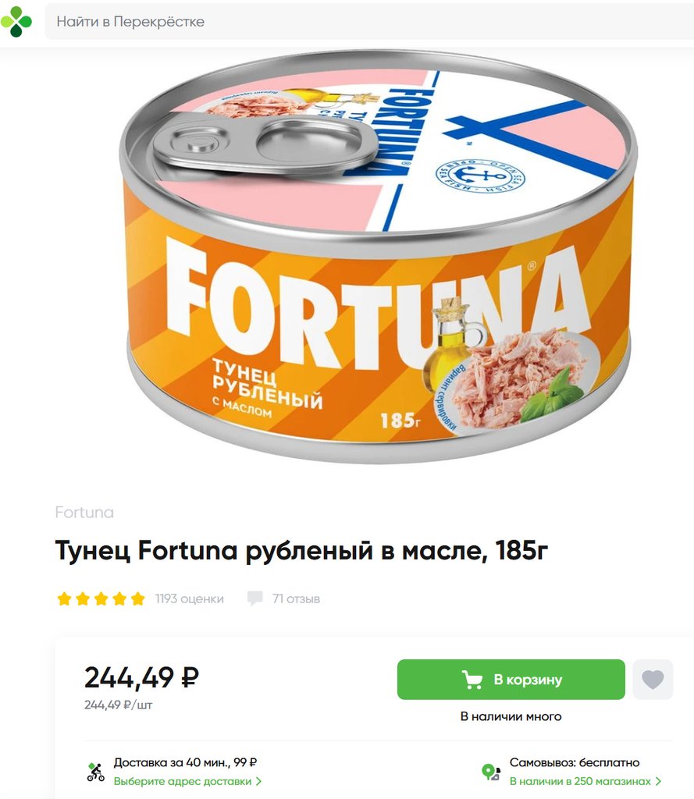Focus the 'Найти в Перекрёстке' search field
This screenshot has width=694, height=799.
coord(369,21)
